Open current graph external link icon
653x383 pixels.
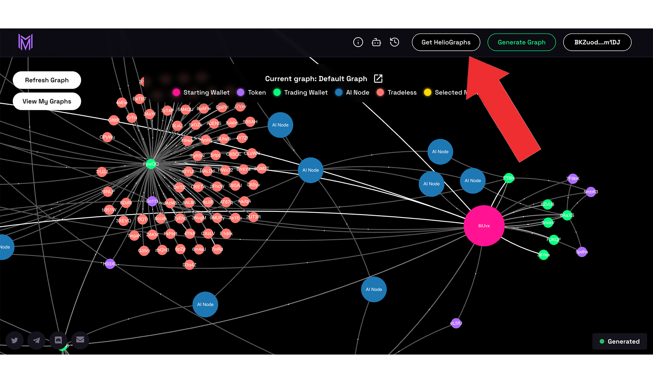point(378,79)
